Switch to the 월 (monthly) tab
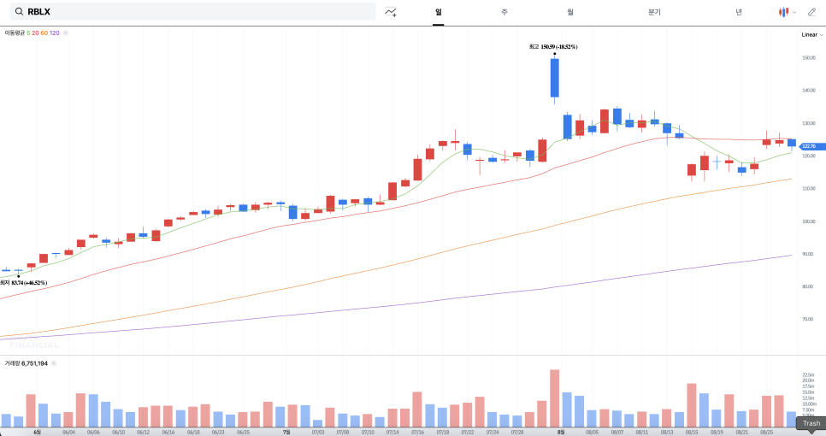This screenshot has width=826, height=436. 570,12
